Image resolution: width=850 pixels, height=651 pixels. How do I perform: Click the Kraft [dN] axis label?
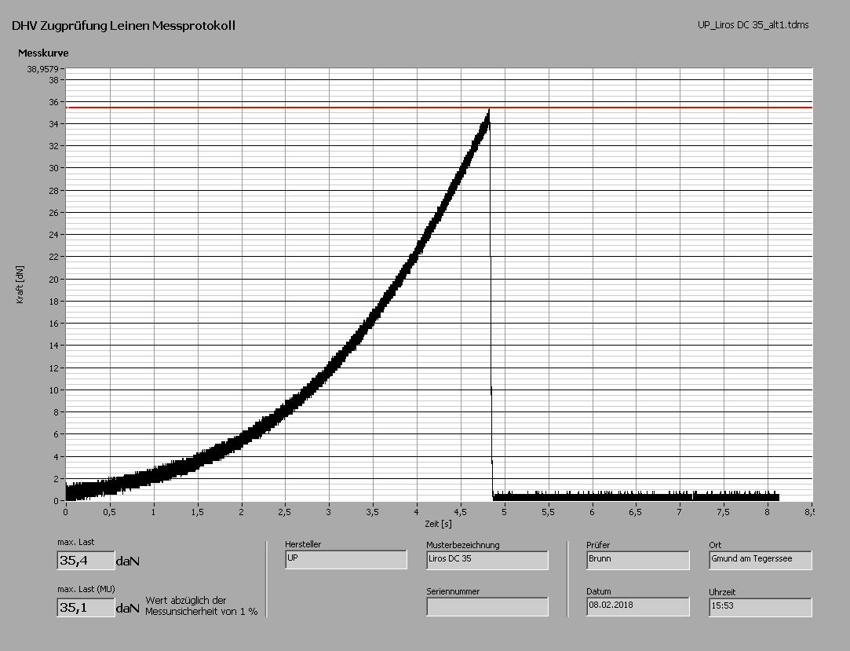coord(20,285)
